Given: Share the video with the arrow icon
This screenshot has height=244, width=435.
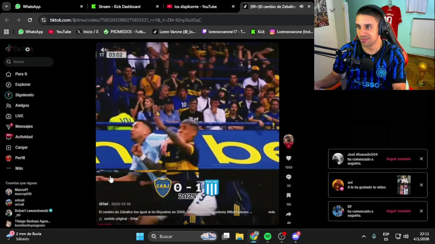Looking at the screenshot, I should [x=289, y=214].
